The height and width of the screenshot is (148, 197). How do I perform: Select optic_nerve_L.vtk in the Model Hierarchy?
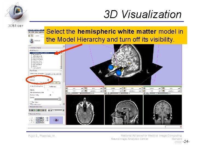(37, 58)
